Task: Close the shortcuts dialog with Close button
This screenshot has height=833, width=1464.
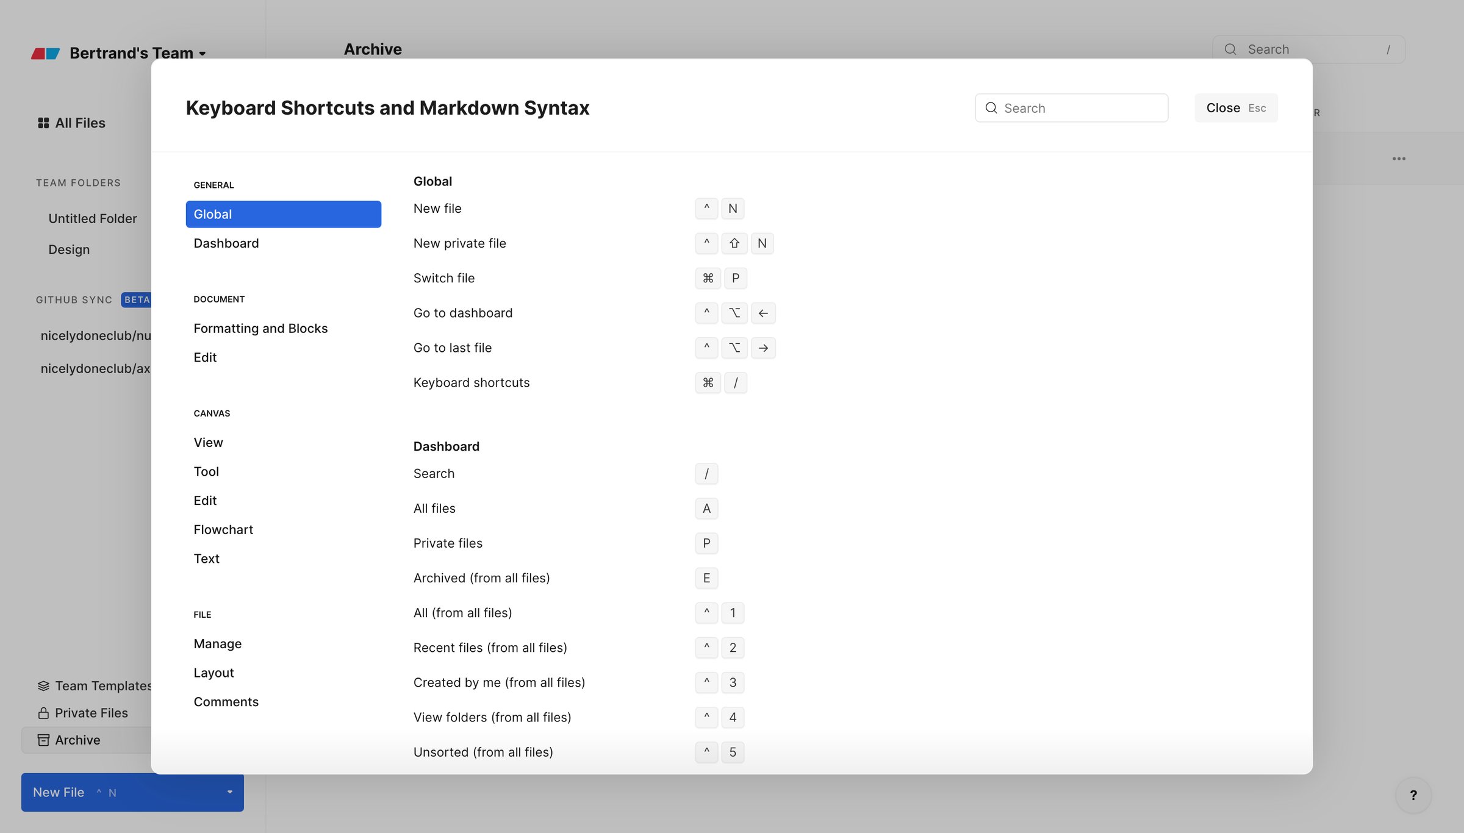Action: pyautogui.click(x=1236, y=108)
